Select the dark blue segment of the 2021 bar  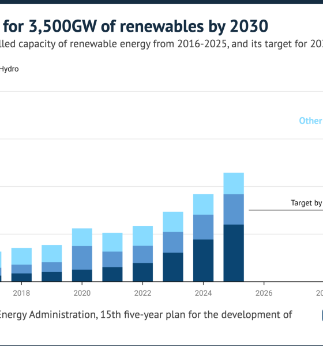click(x=112, y=274)
